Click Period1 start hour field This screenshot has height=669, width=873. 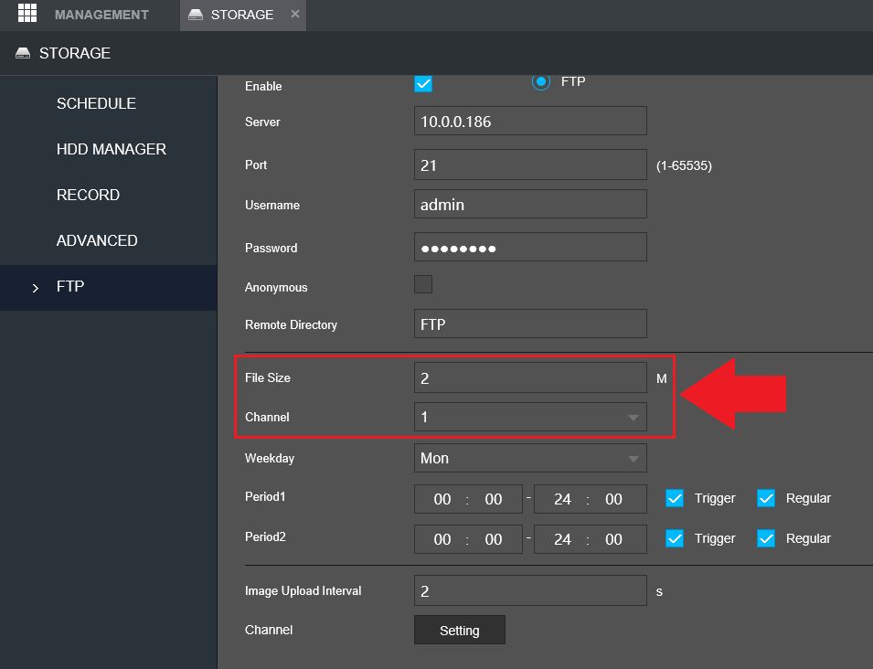(x=442, y=499)
